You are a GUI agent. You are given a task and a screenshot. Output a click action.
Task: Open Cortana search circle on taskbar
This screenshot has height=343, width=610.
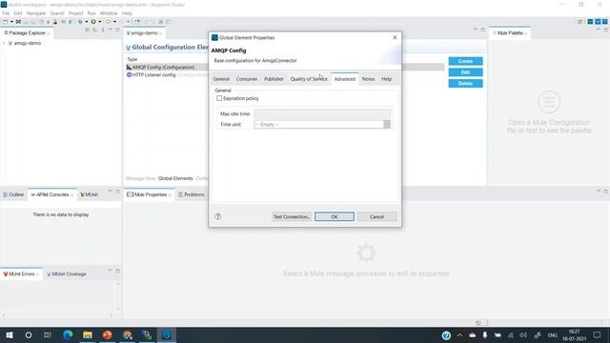click(29, 334)
